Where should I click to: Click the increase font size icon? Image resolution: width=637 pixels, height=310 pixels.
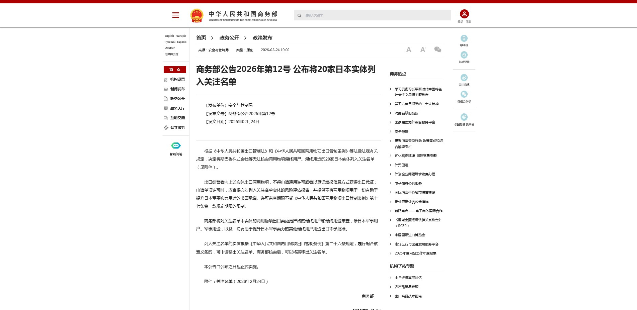click(x=423, y=49)
